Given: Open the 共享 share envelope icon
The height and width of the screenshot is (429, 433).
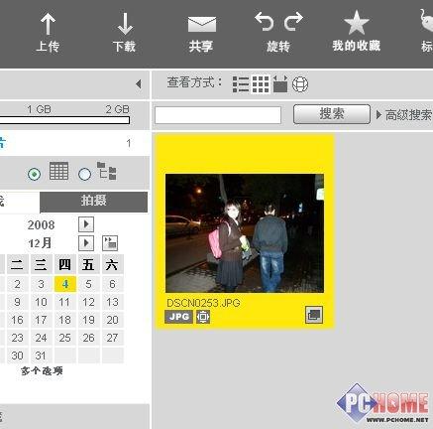Looking at the screenshot, I should [x=202, y=24].
